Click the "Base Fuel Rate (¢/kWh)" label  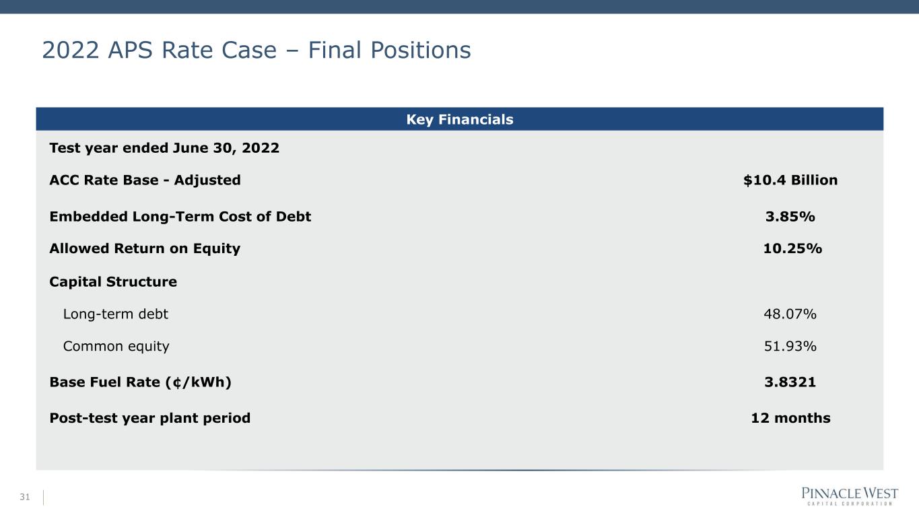[x=140, y=382]
